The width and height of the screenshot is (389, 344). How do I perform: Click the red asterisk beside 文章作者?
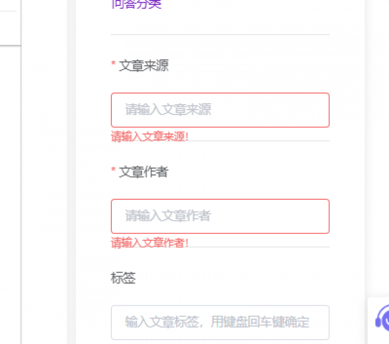pyautogui.click(x=113, y=171)
